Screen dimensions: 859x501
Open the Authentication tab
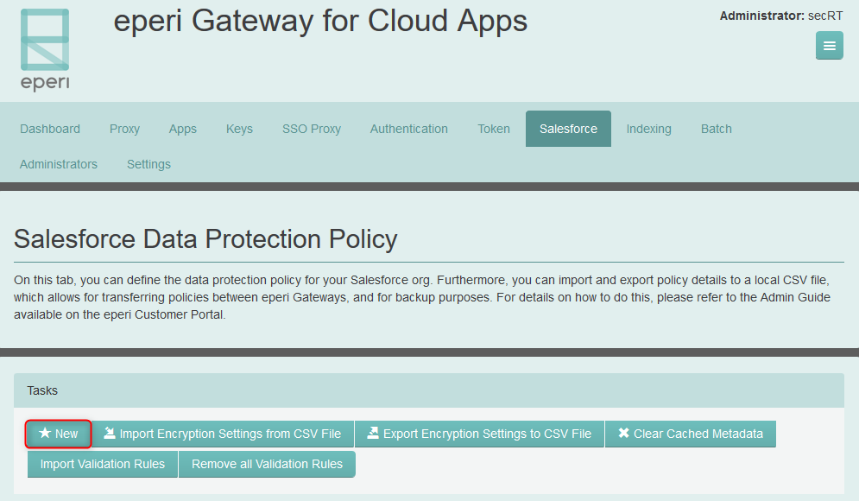408,129
